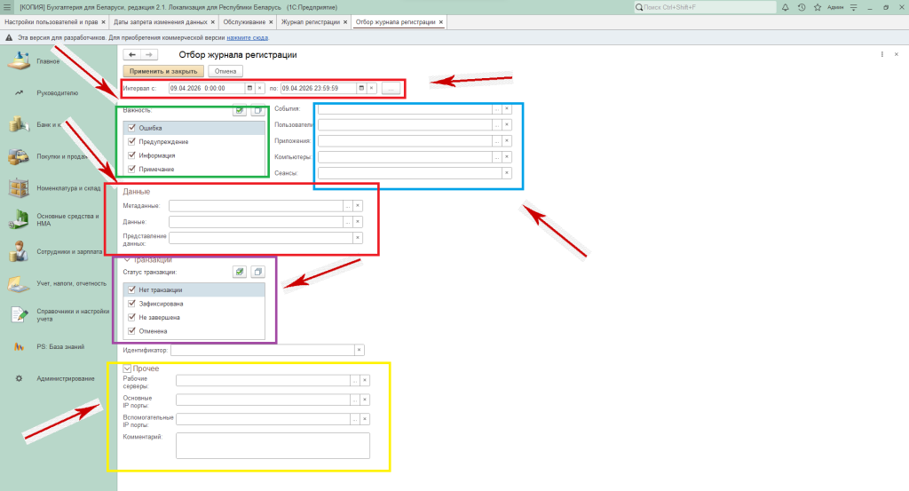Viewport: 909px width, 491px height.
Task: Uncheck the Зафиксирована transaction status
Action: pyautogui.click(x=132, y=304)
